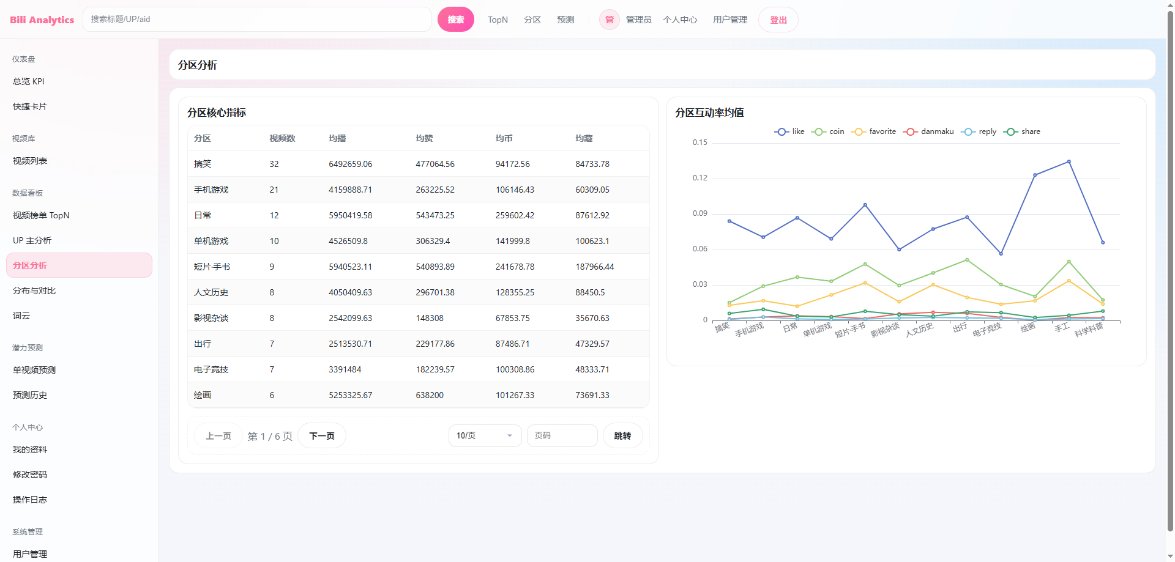Go to next page with 下一页
The image size is (1175, 562).
pos(322,435)
